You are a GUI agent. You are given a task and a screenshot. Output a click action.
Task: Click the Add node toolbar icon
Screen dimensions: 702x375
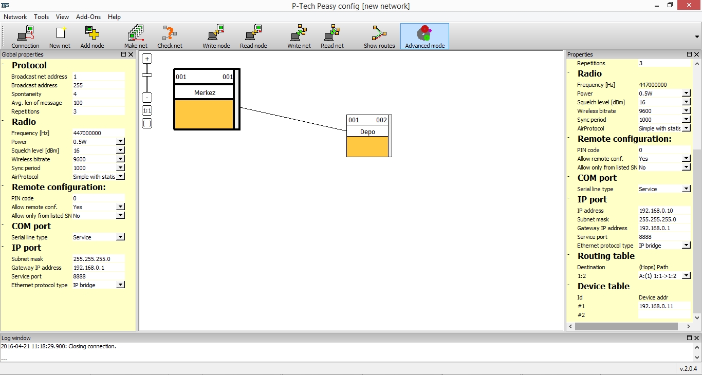pyautogui.click(x=92, y=36)
